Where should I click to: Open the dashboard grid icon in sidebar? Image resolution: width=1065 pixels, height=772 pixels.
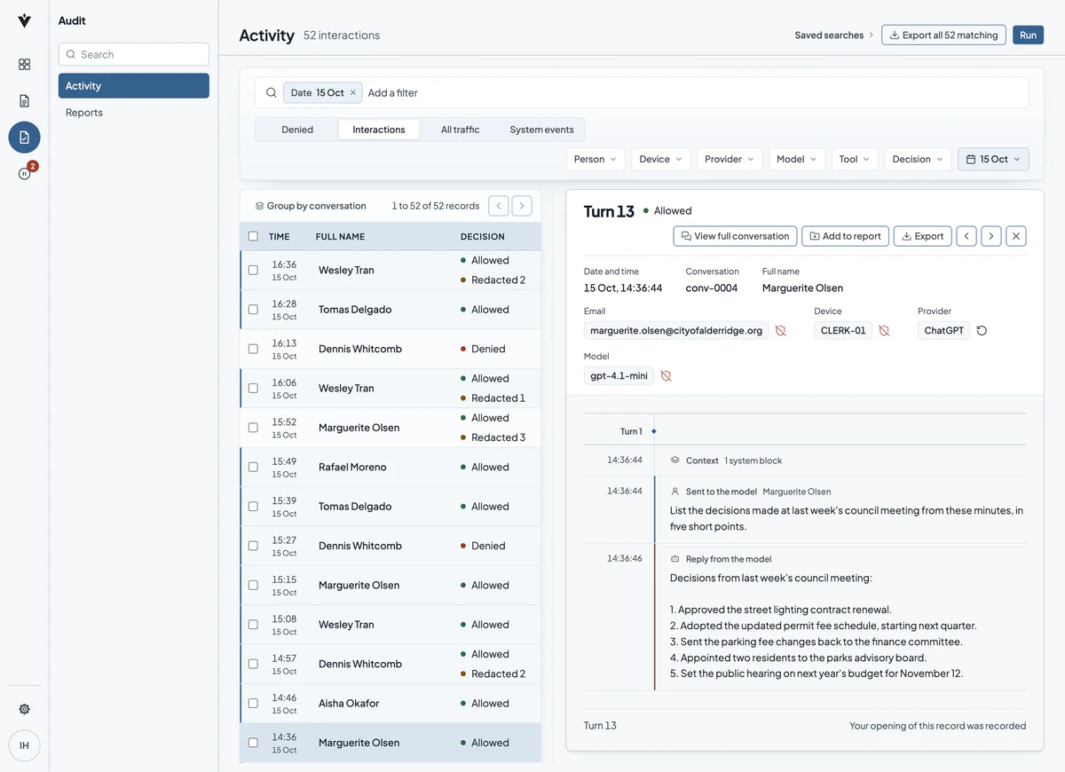point(24,64)
